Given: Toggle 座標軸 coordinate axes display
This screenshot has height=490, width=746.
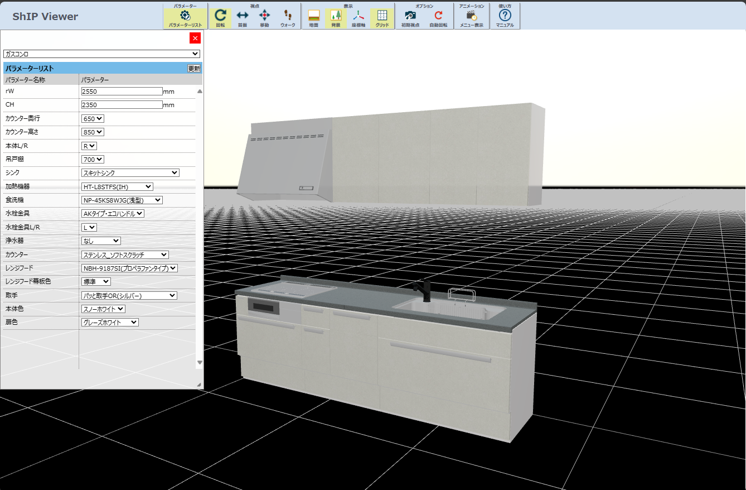Looking at the screenshot, I should coord(358,16).
